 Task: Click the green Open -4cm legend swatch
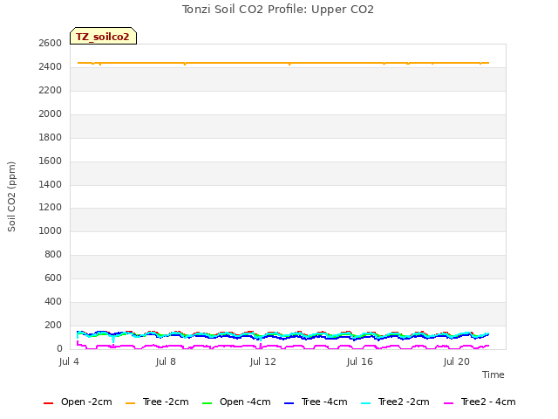point(207,403)
